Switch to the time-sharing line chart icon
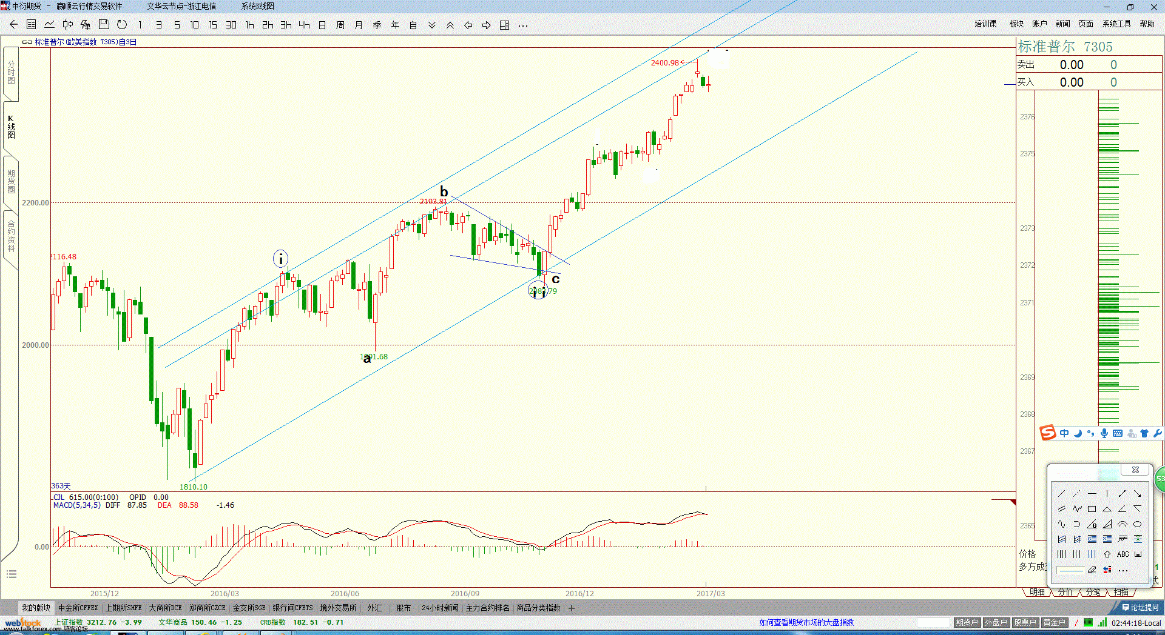 point(50,25)
